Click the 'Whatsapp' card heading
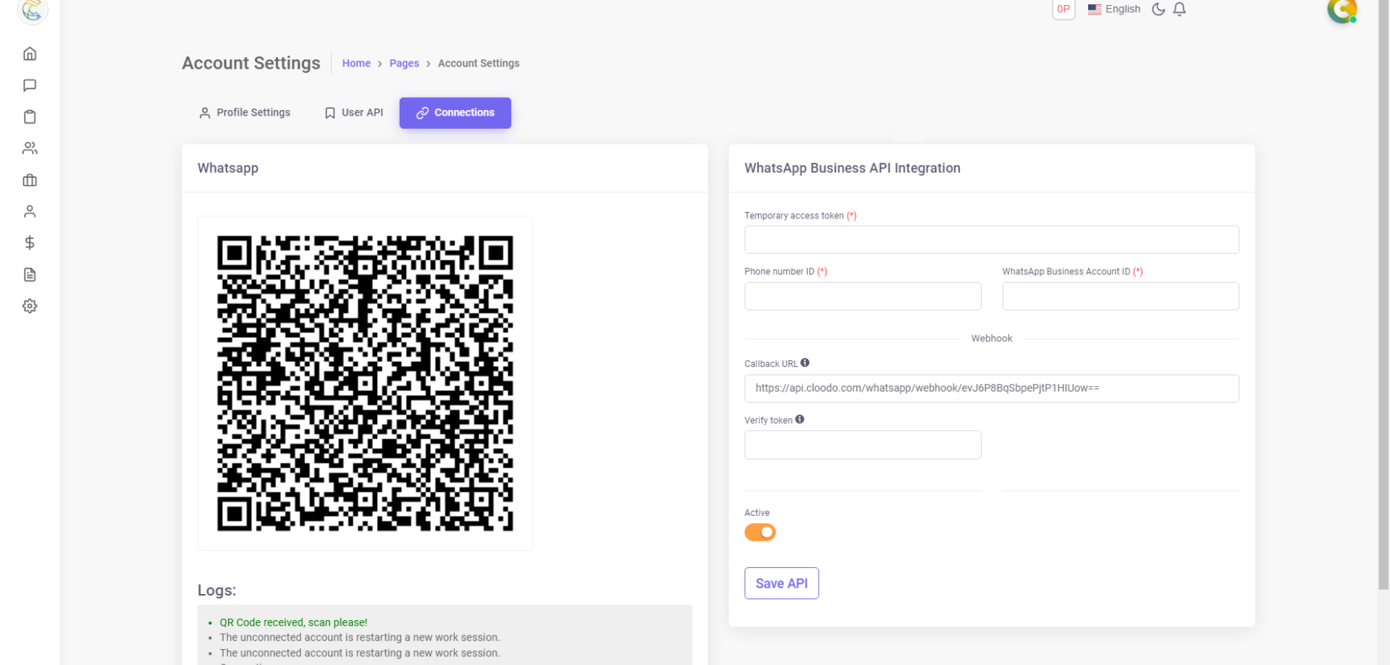Screen dimensions: 1390x665 (x=228, y=168)
